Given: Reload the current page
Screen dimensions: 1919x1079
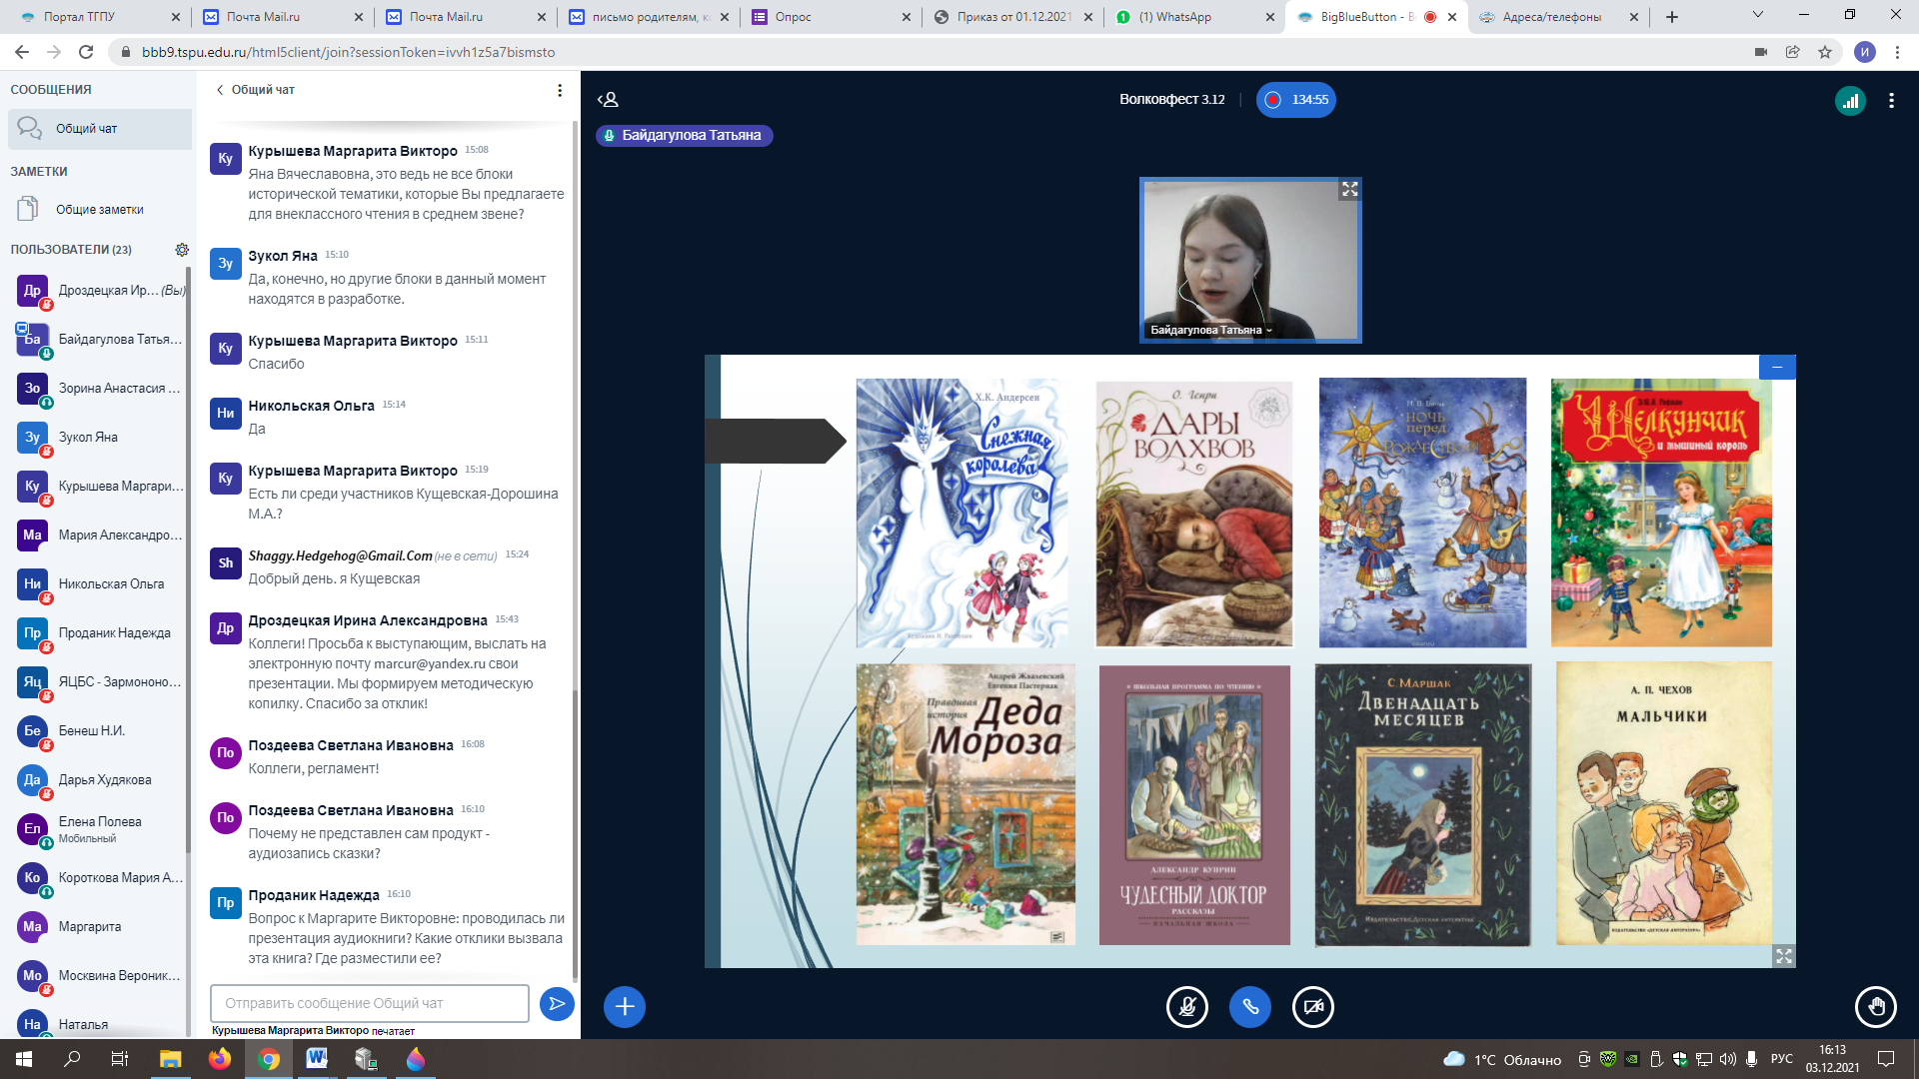Looking at the screenshot, I should pos(86,52).
